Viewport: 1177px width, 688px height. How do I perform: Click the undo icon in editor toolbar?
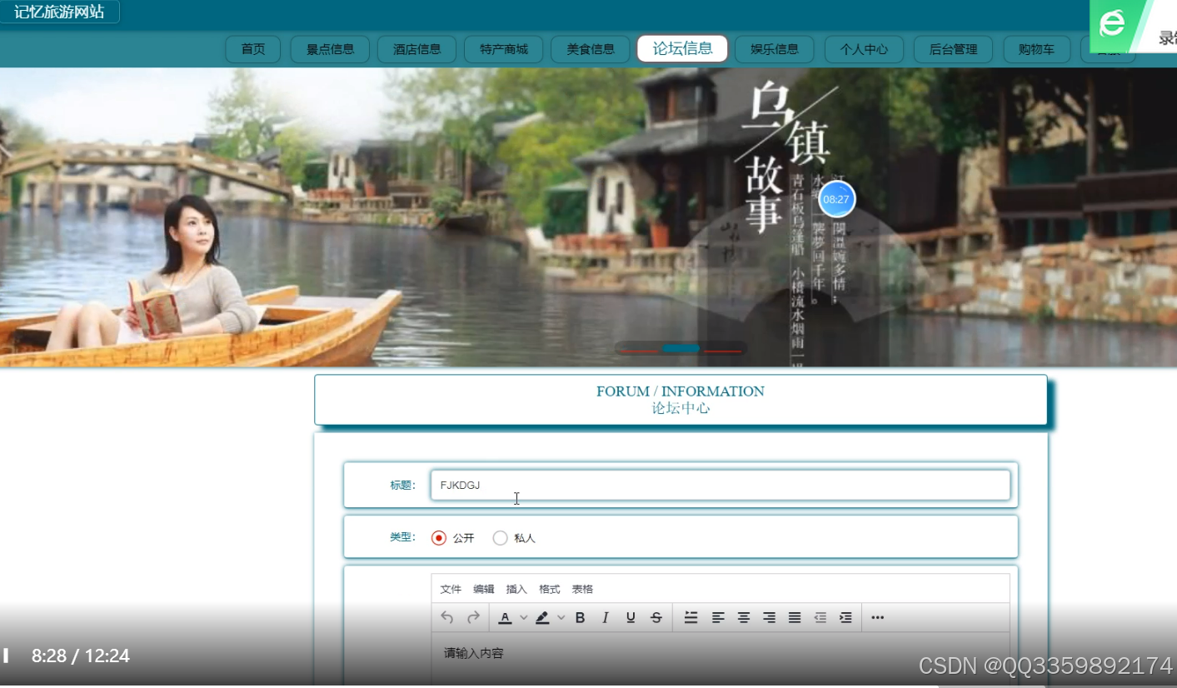[447, 617]
